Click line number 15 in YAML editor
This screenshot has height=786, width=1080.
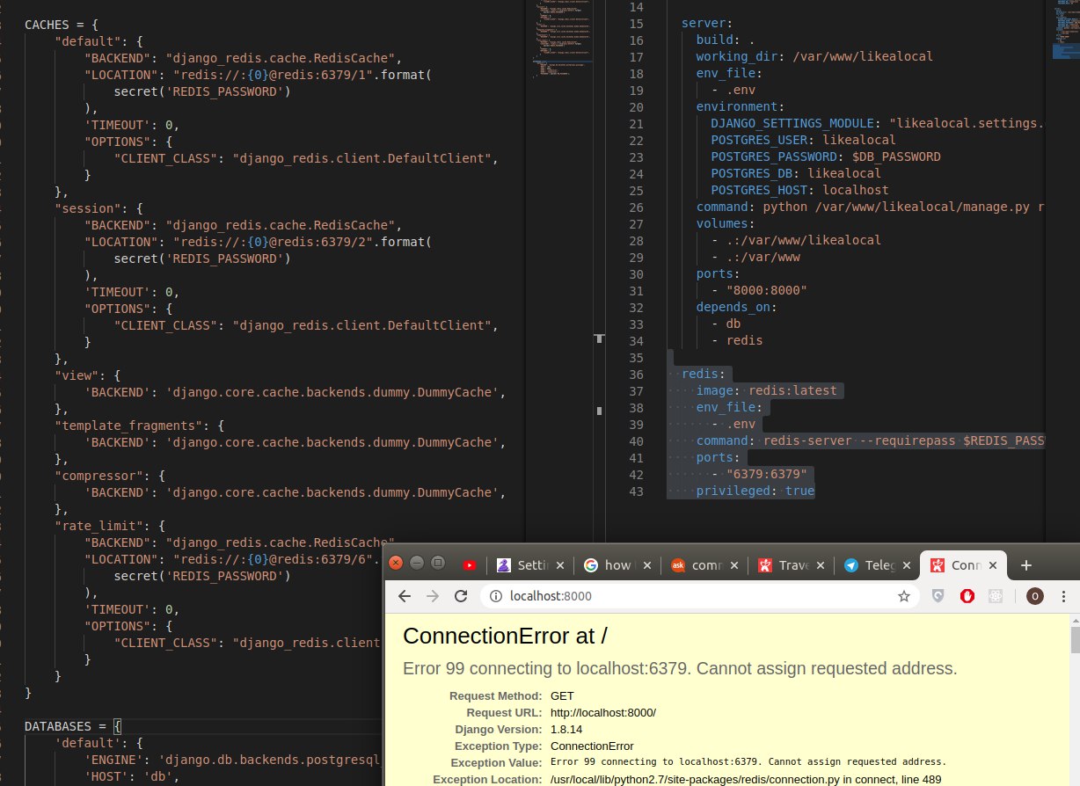(x=637, y=24)
